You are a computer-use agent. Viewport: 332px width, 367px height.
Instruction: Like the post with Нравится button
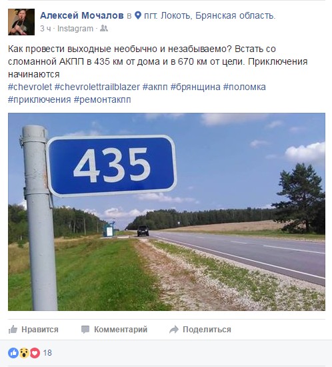[x=33, y=330]
